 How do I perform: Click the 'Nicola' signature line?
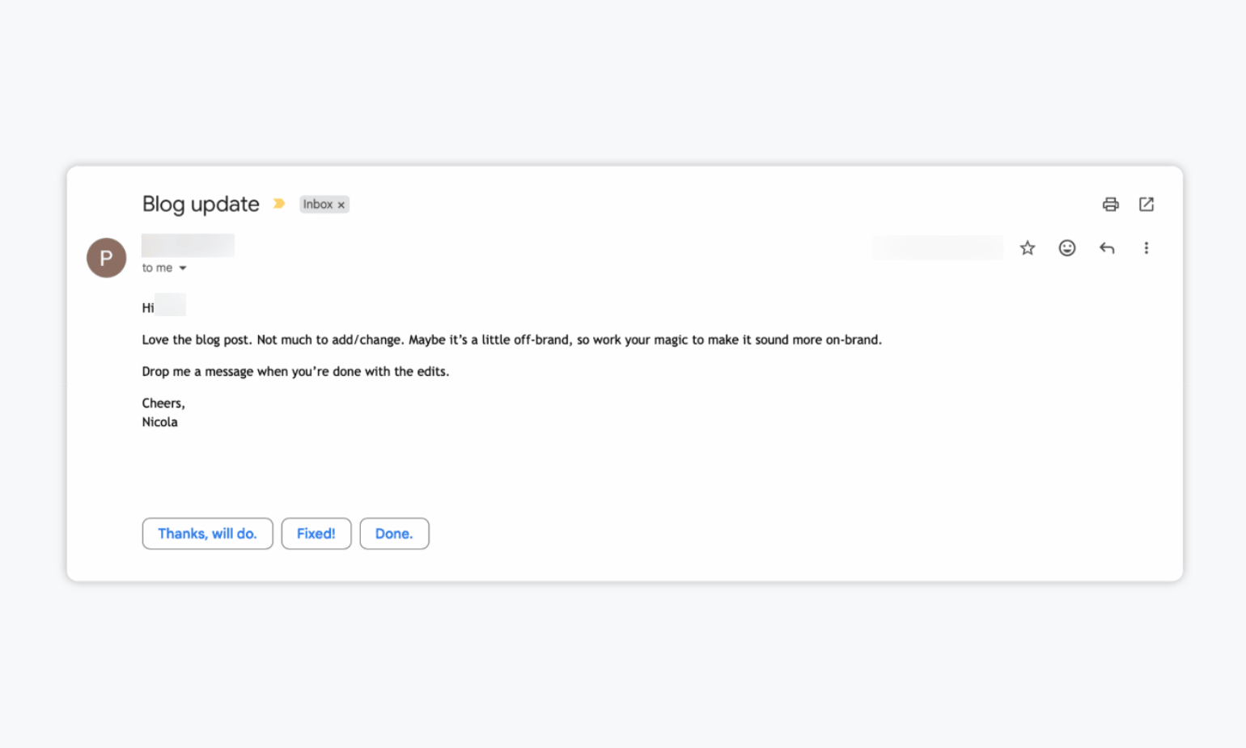(x=159, y=422)
